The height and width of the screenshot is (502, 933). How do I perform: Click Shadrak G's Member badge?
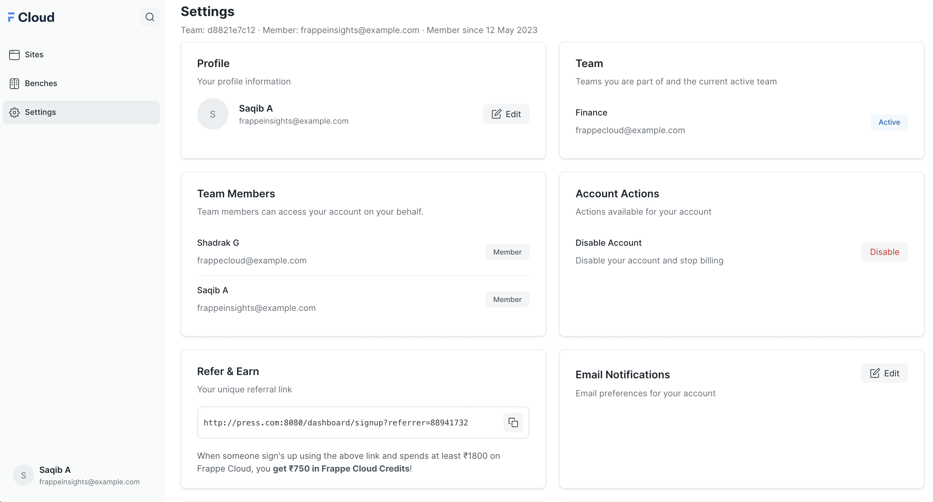(x=507, y=252)
